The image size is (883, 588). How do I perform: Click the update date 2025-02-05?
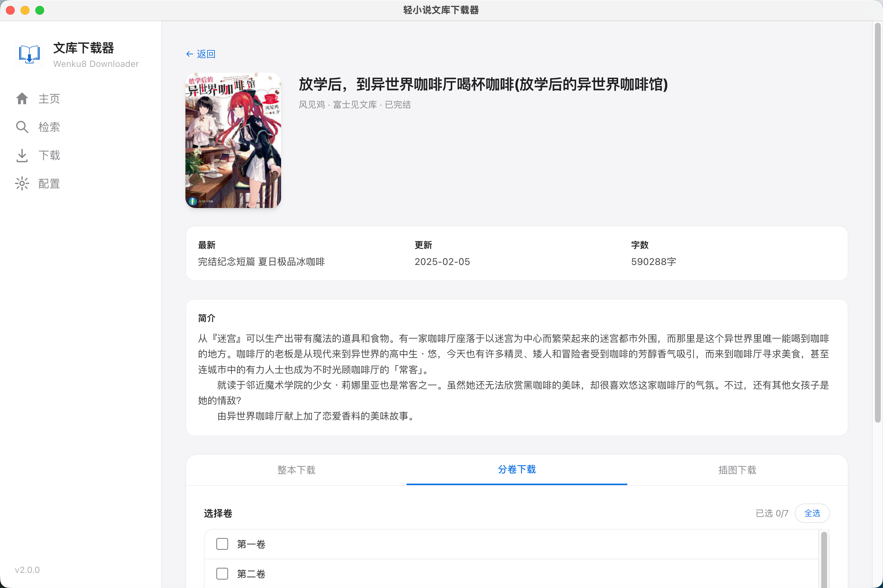(442, 262)
